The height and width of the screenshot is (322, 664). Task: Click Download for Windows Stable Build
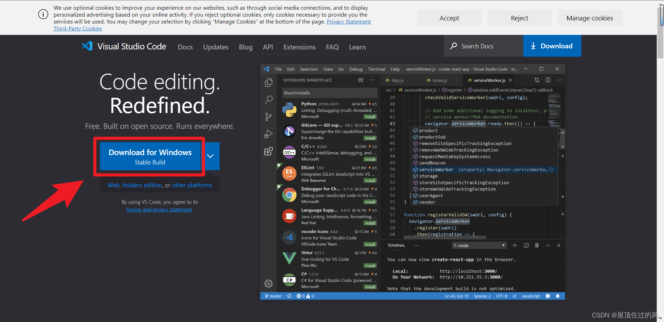(x=150, y=157)
